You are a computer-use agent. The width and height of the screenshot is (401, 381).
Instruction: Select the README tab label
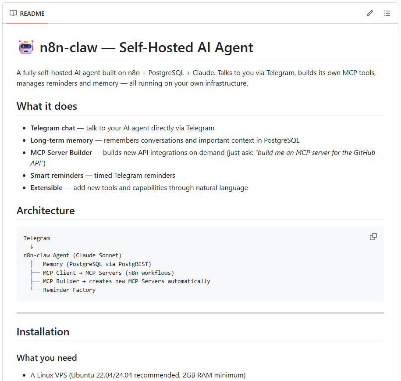(x=32, y=14)
